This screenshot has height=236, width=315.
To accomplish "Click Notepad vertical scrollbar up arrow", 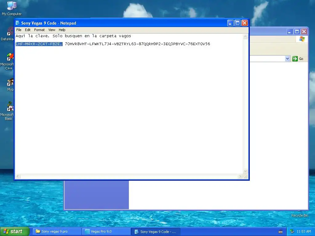I will point(245,37).
